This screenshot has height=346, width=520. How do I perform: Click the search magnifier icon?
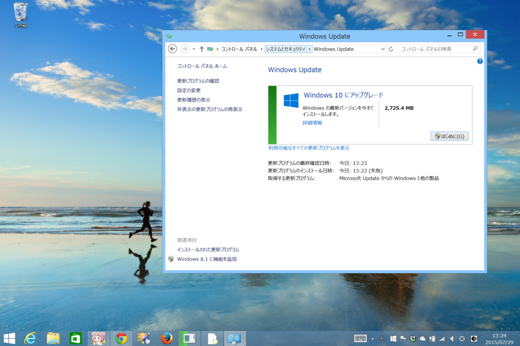click(475, 49)
